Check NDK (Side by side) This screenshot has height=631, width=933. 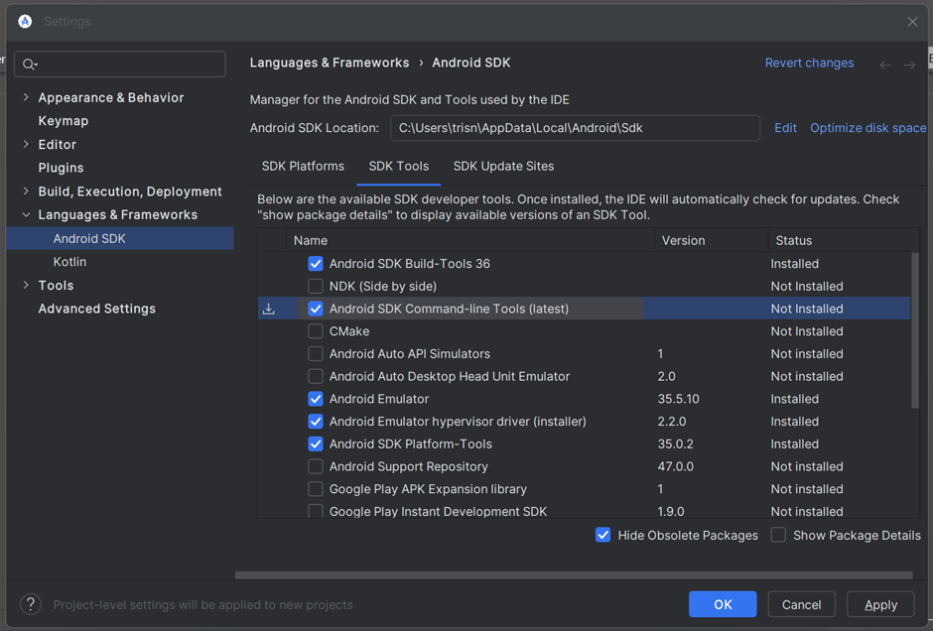[316, 286]
